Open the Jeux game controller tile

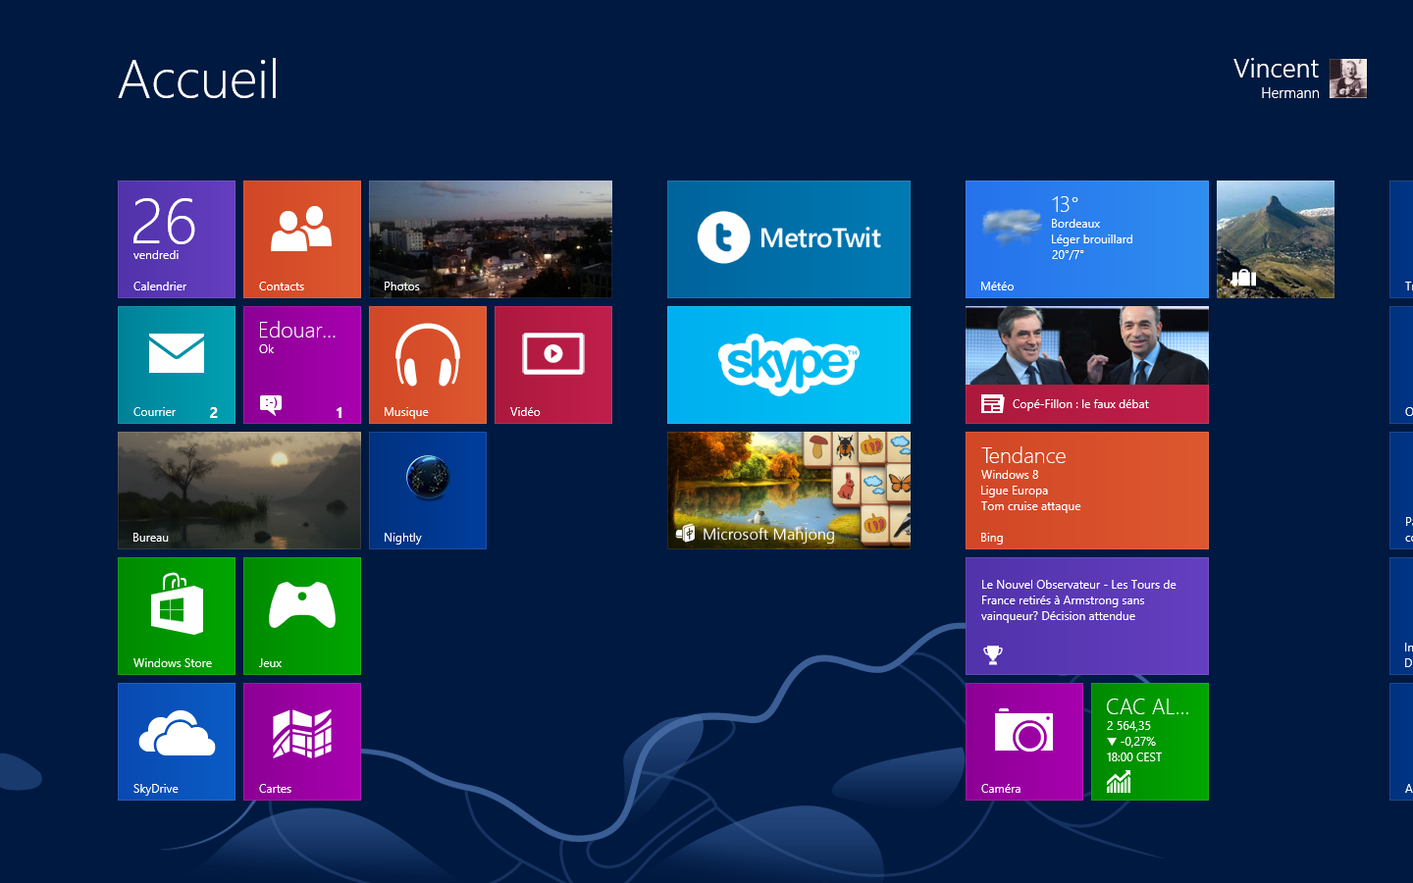click(302, 616)
